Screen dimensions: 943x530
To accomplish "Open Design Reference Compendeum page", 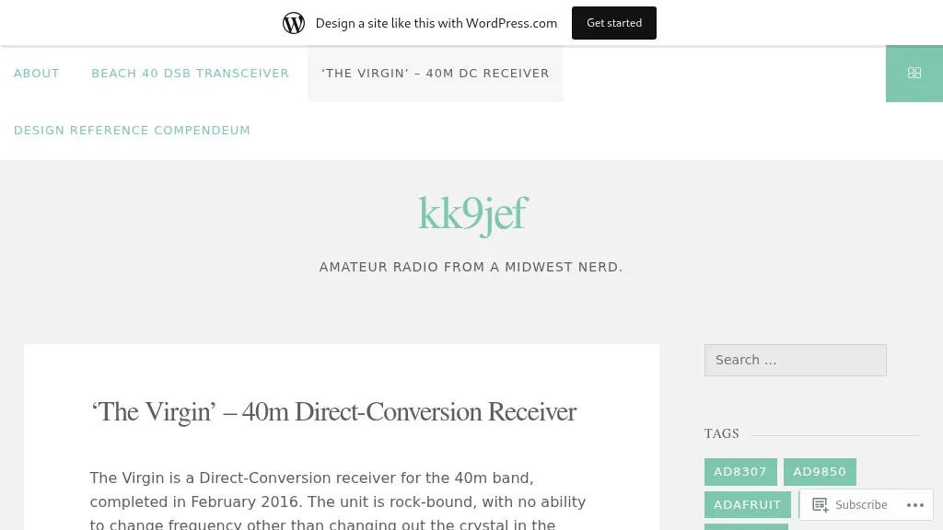I will pos(132,131).
